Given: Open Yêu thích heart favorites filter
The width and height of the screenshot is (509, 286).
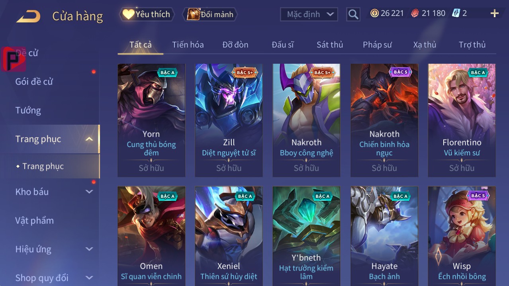Looking at the screenshot, I should tap(147, 14).
